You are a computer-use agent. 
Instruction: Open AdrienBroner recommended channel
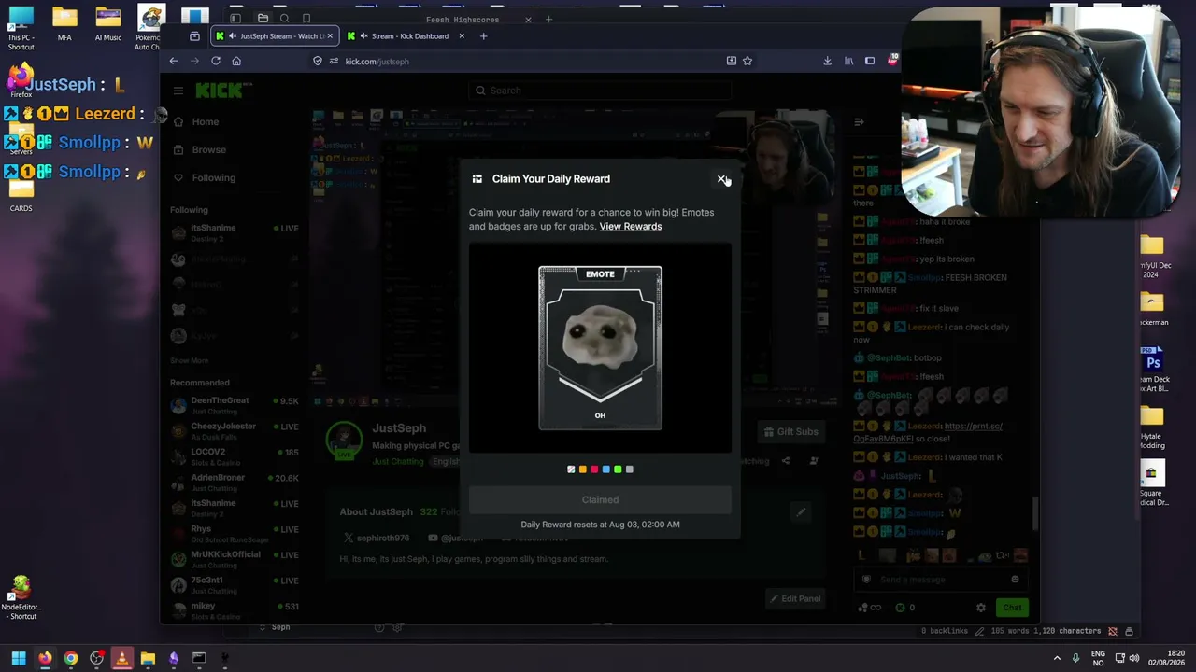[235, 482]
